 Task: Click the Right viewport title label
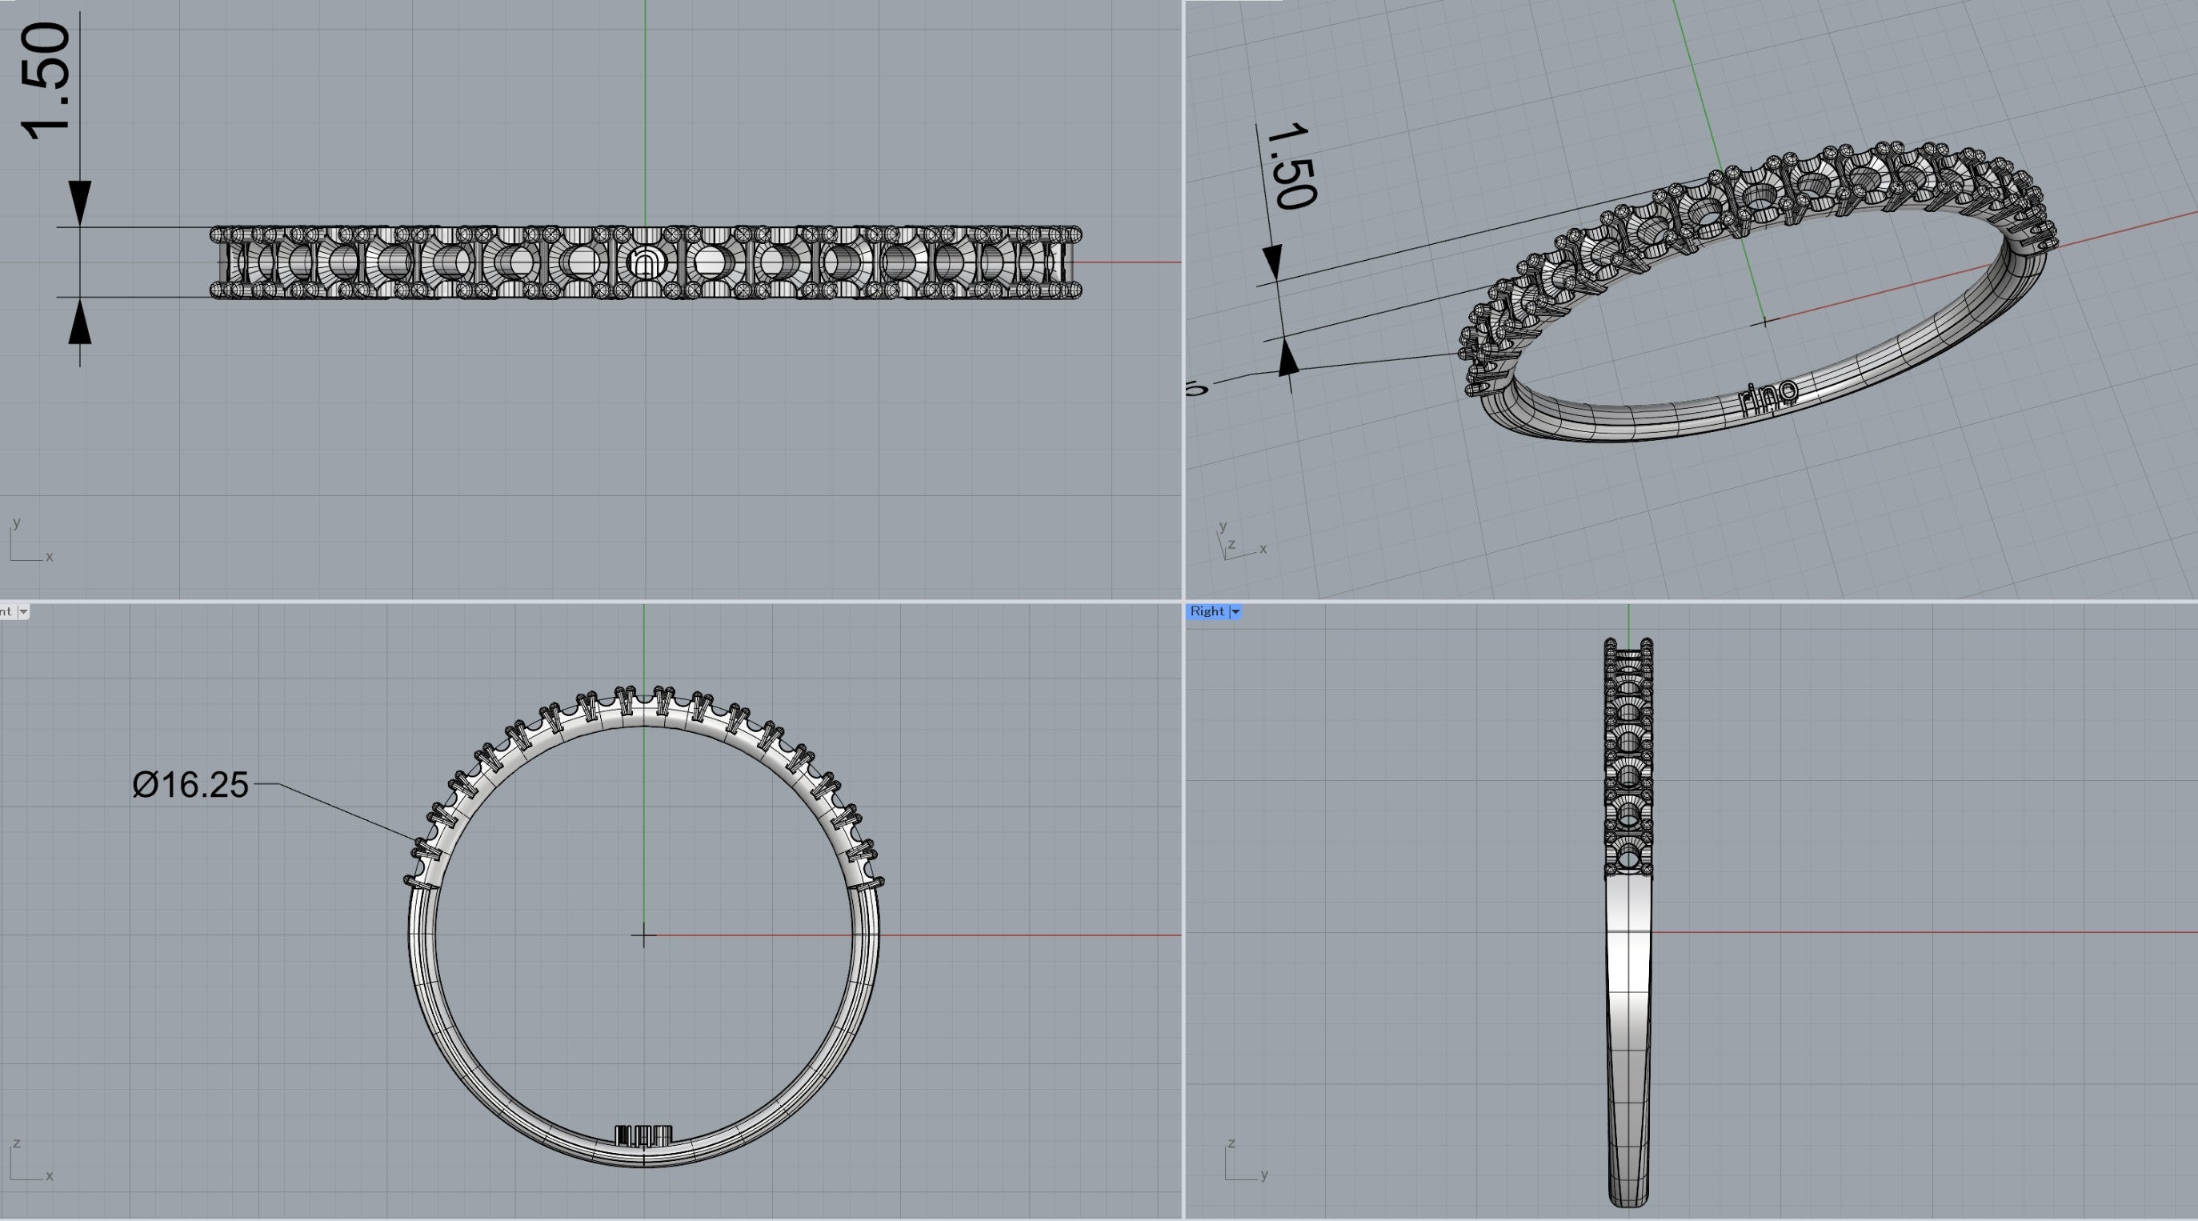1207,611
